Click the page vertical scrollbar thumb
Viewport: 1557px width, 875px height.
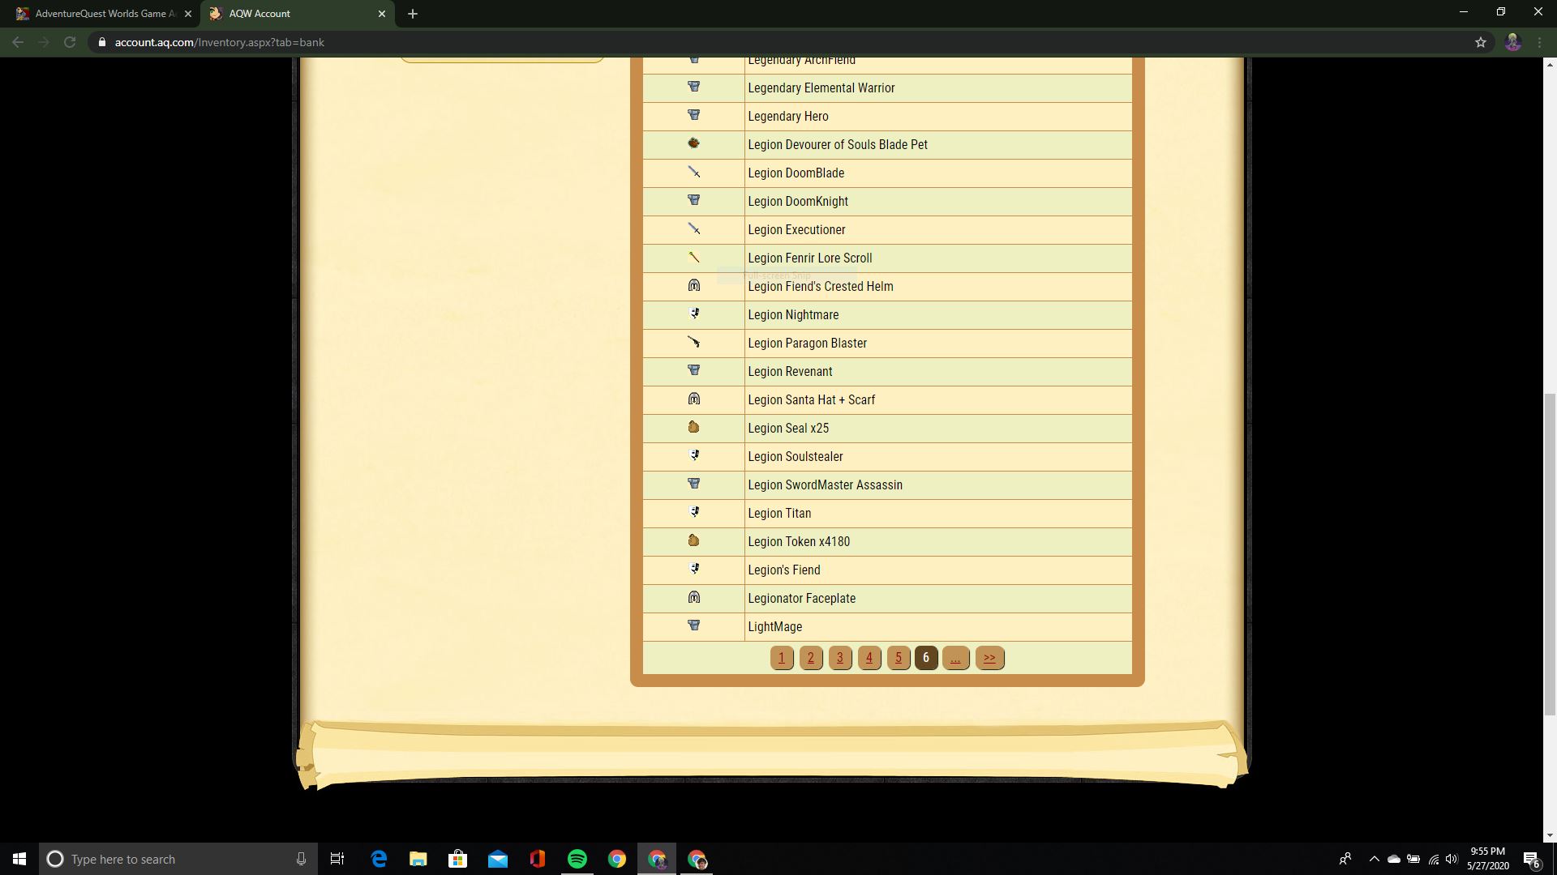1550,555
